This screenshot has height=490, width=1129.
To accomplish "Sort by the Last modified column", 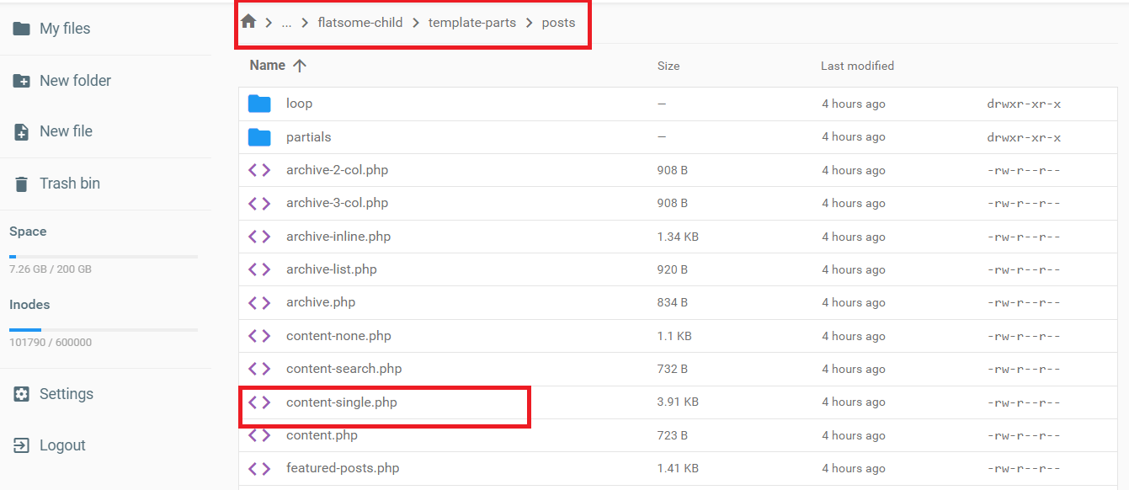I will (857, 66).
